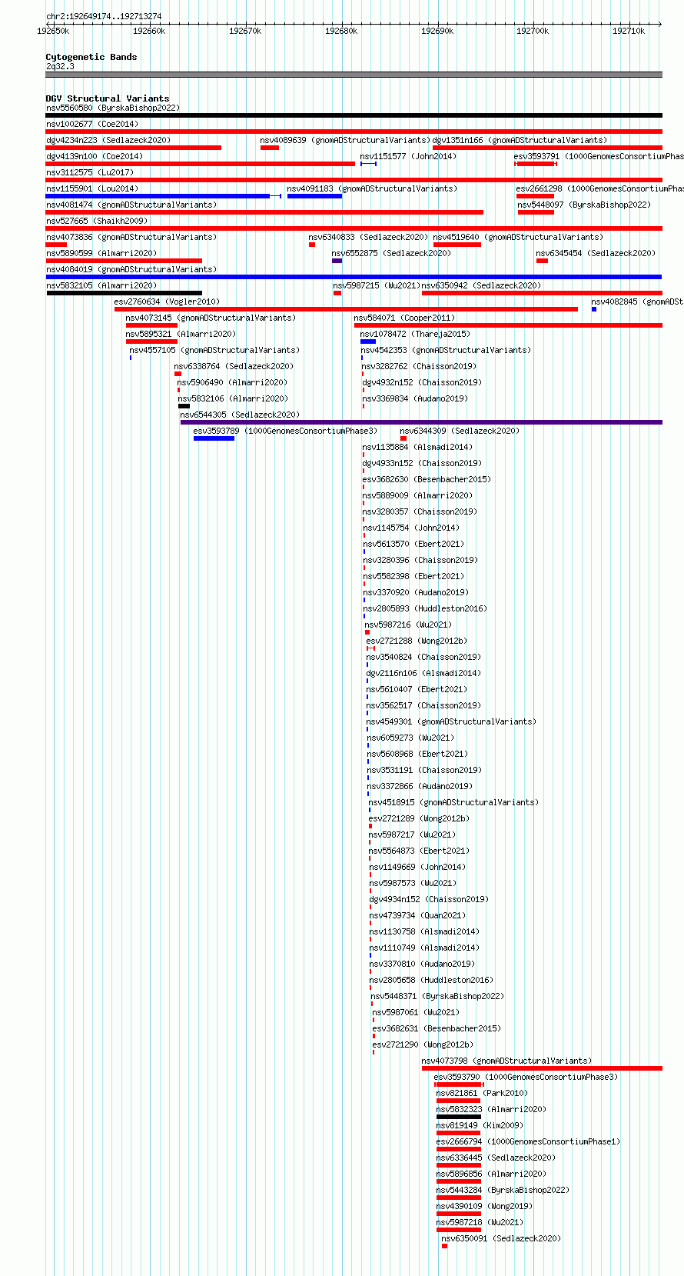Select nsv3112575 (Lu2017) variant
The height and width of the screenshot is (1276, 684).
[90, 173]
